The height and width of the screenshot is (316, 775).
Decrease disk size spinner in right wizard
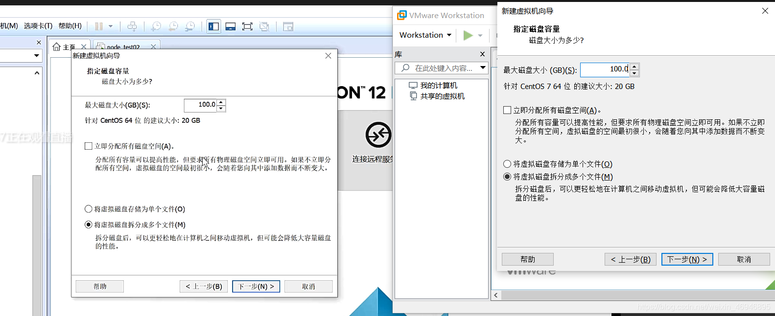coord(634,73)
